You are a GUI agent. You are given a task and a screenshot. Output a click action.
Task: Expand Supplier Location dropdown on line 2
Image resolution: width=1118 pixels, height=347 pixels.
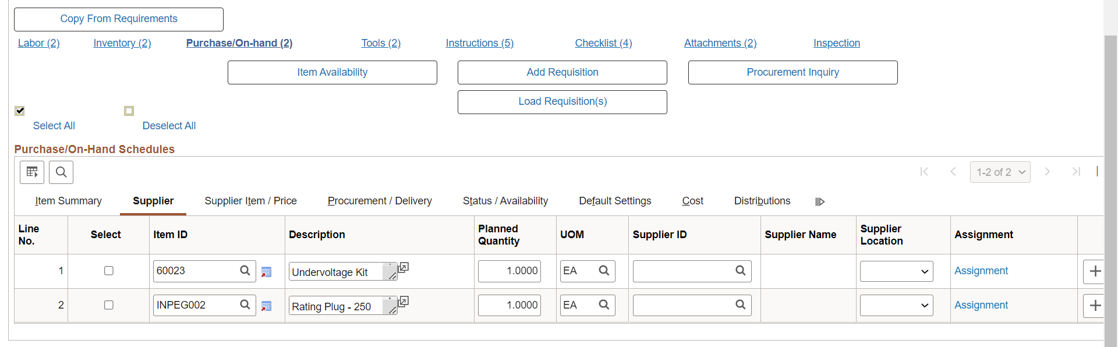click(x=896, y=306)
